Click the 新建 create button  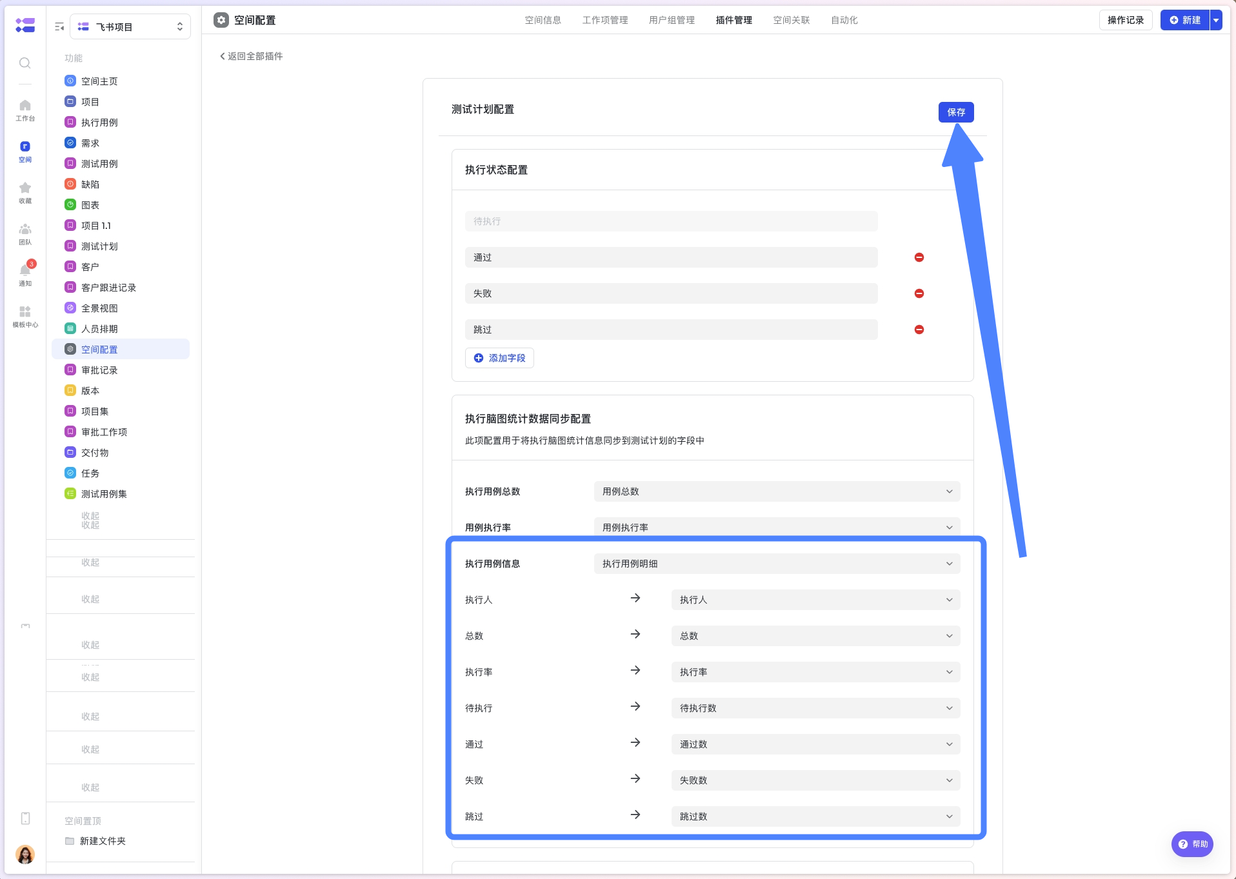click(x=1185, y=20)
